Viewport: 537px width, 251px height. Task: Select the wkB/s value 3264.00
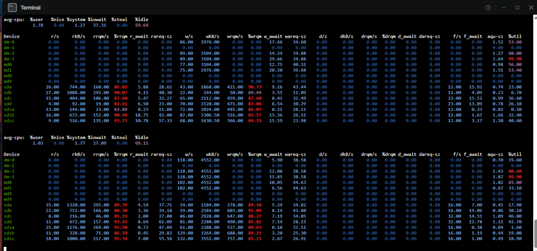210,233
